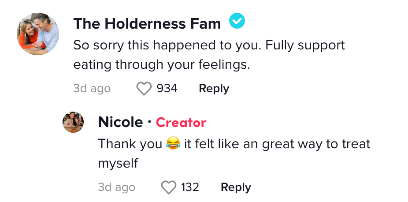Click the 3d ago timestamp under Nicole's reply
The height and width of the screenshot is (202, 408).
117,187
